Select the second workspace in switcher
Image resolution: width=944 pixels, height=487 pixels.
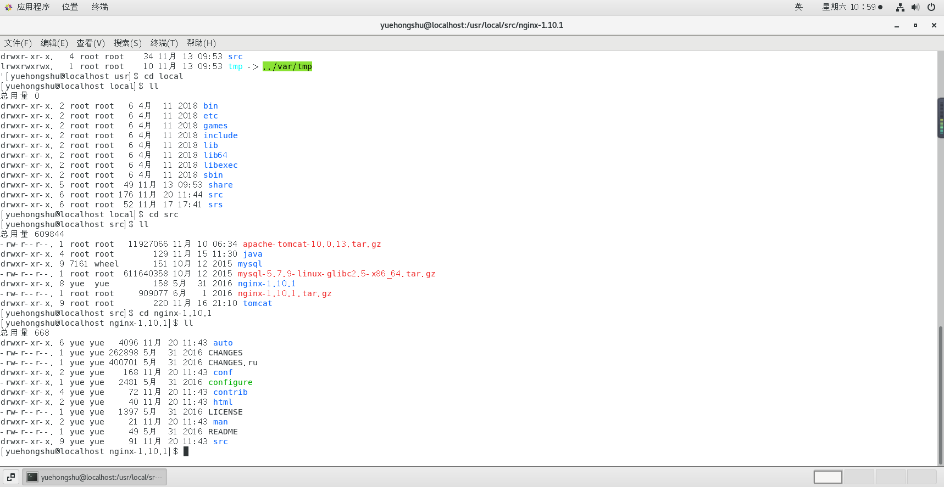(859, 477)
